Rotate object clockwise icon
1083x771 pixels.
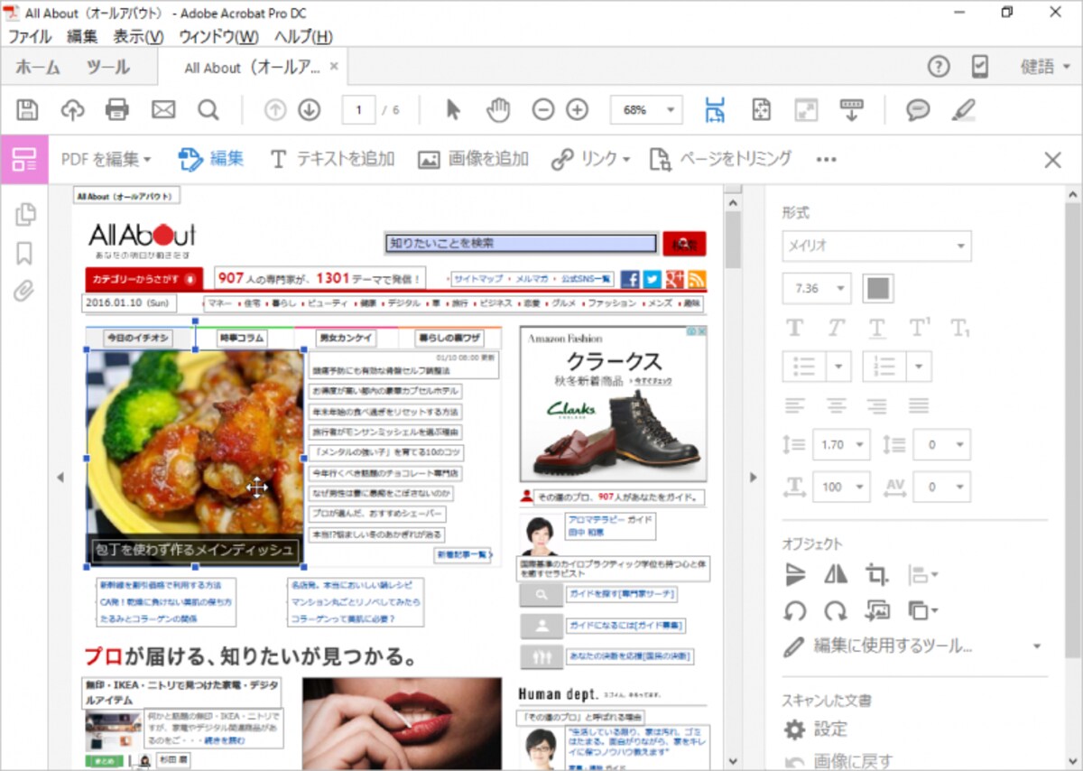(836, 612)
